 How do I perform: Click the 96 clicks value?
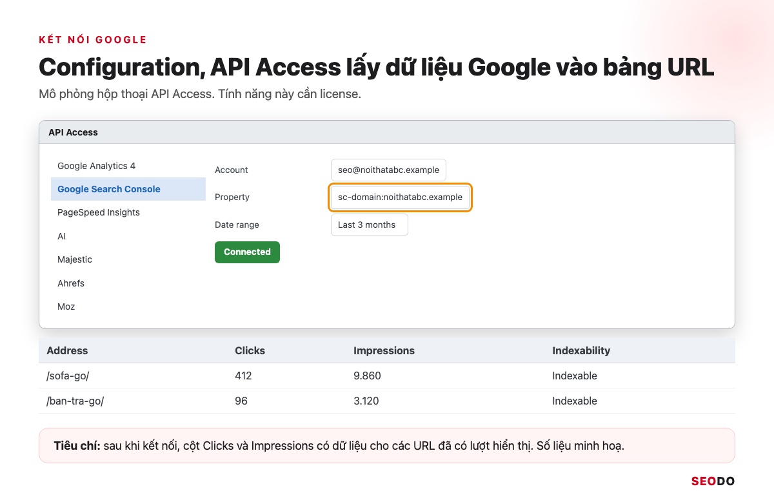[x=241, y=401]
